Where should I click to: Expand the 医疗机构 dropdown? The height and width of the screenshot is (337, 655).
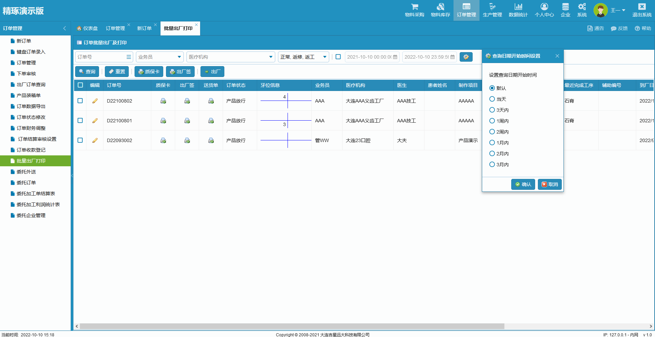(x=271, y=57)
